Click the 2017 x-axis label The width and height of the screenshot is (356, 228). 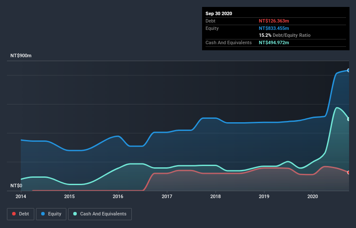coord(167,196)
